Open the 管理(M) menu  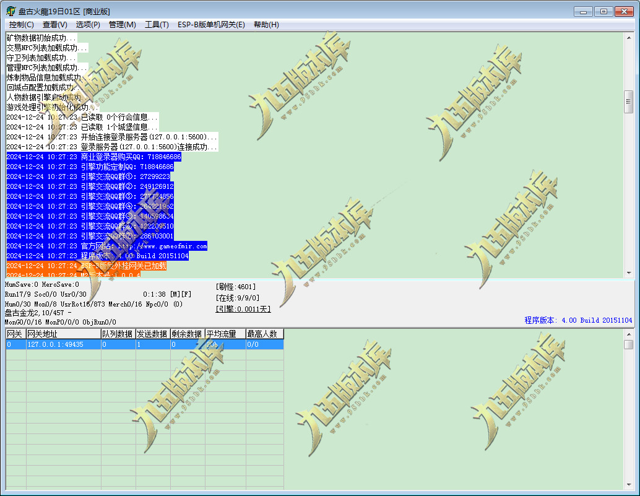[x=122, y=25]
